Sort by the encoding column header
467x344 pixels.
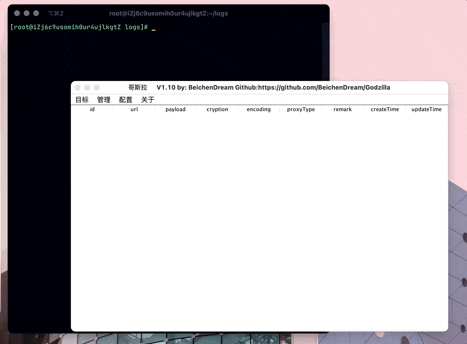[x=259, y=109]
